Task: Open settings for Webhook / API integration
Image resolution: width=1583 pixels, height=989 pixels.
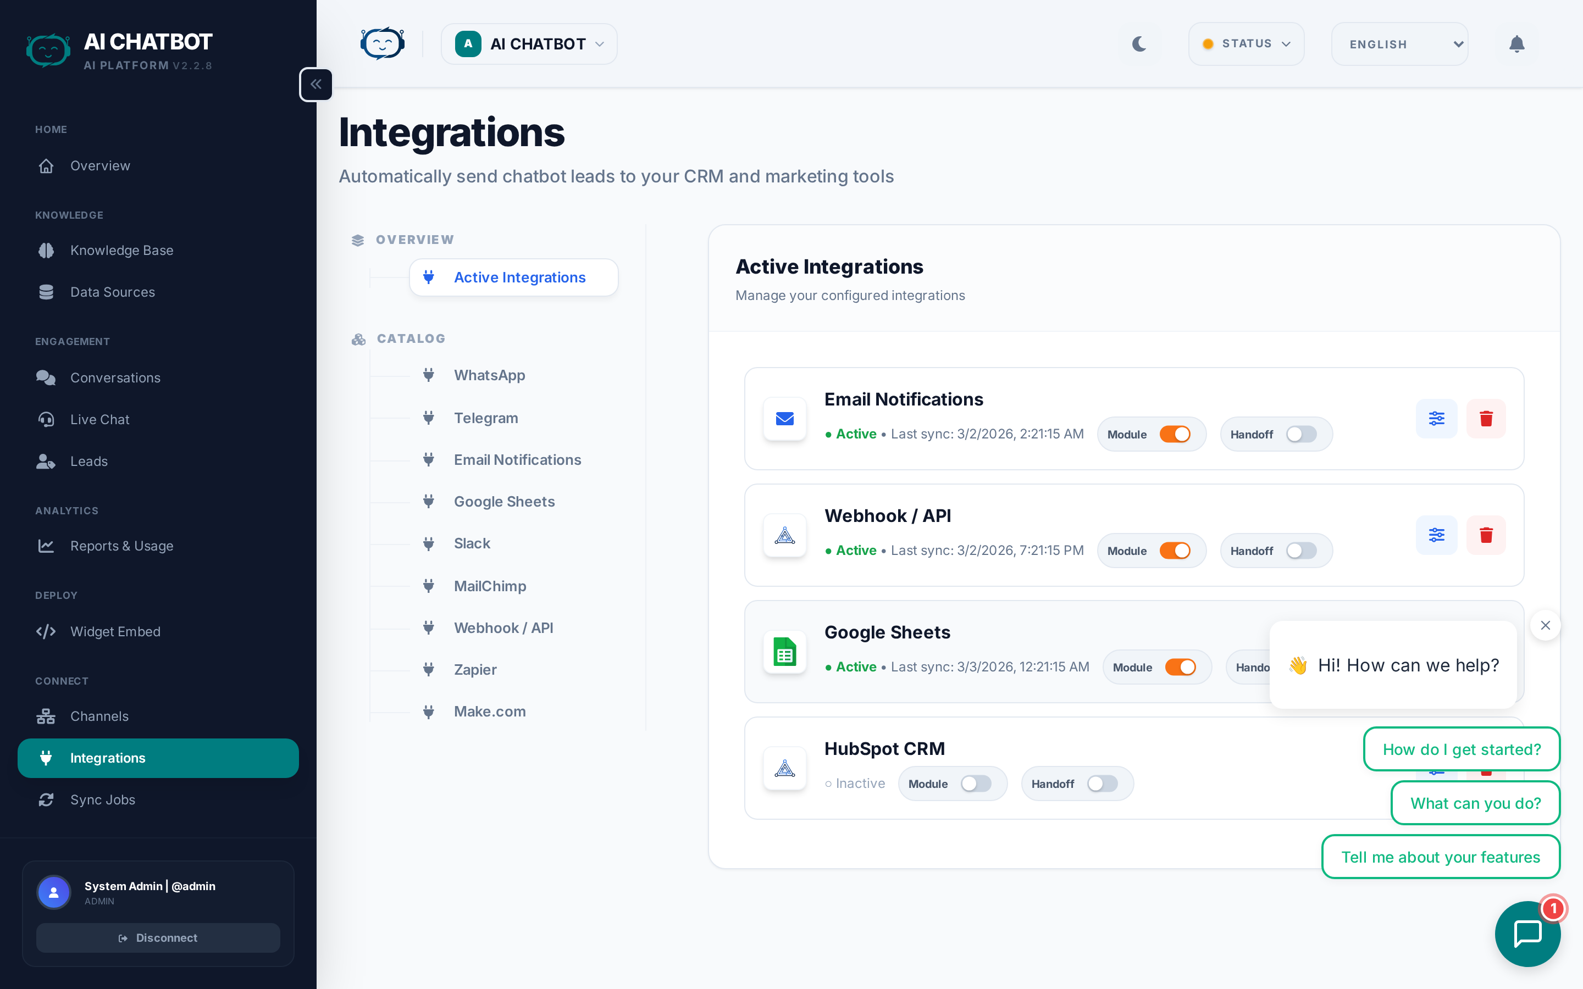Action: point(1436,535)
